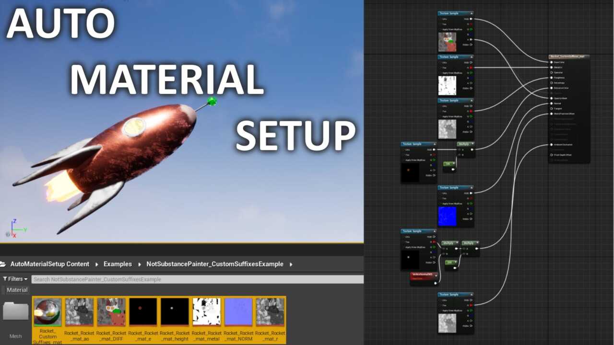This screenshot has width=614, height=345.
Task: Open the Mesh folder icon
Action: pyautogui.click(x=16, y=311)
